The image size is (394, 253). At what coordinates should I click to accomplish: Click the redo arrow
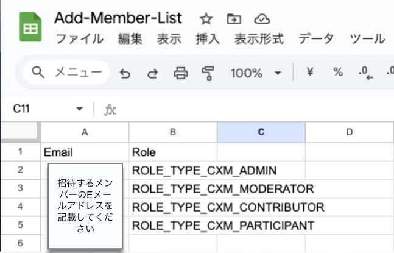coord(152,73)
